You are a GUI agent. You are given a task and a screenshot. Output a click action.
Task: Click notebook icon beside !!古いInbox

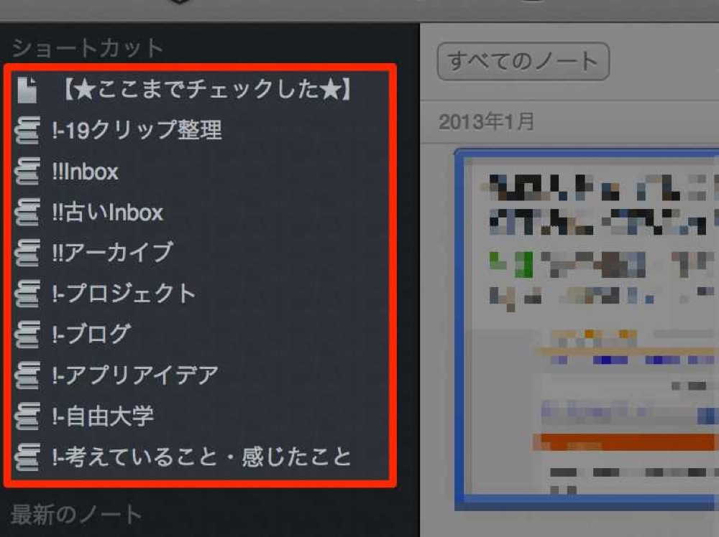pyautogui.click(x=27, y=212)
